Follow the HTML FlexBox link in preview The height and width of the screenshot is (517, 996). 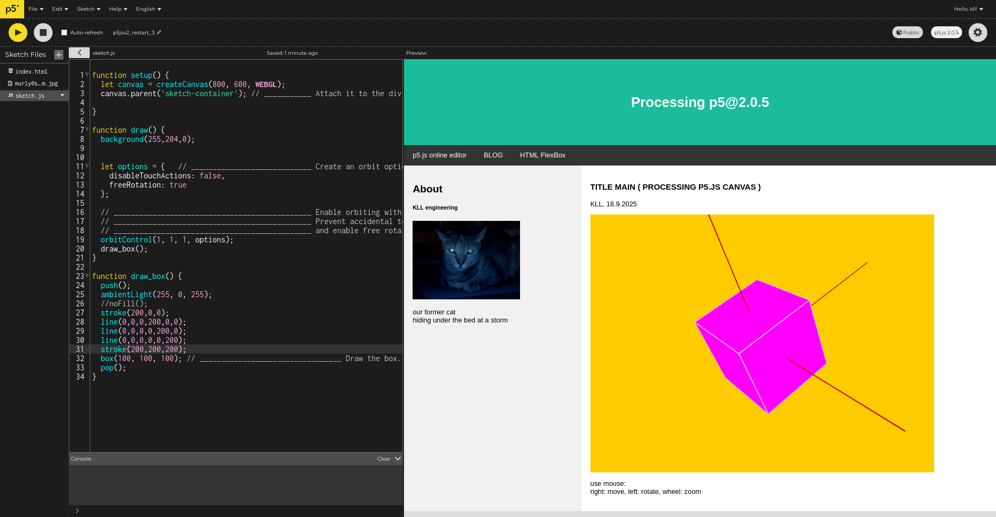click(542, 155)
